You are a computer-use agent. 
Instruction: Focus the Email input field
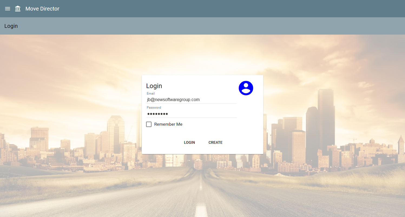[x=192, y=100]
